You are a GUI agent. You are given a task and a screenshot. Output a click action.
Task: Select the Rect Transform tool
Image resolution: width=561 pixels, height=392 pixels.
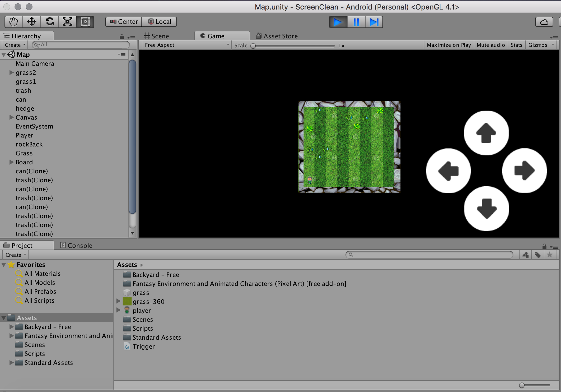[x=85, y=22]
